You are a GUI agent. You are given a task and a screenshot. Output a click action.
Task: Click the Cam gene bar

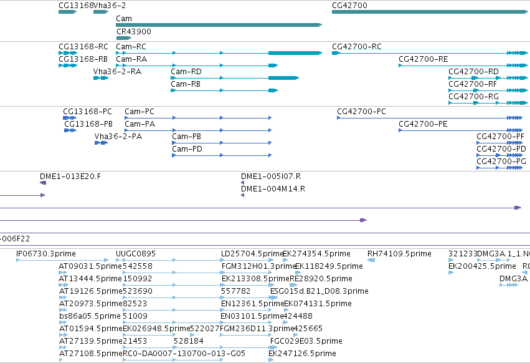[219, 25]
